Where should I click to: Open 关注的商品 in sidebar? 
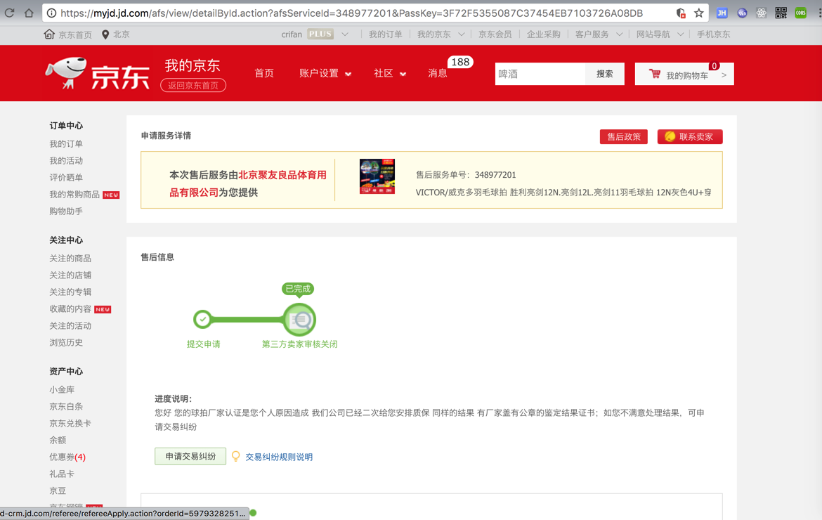click(70, 259)
